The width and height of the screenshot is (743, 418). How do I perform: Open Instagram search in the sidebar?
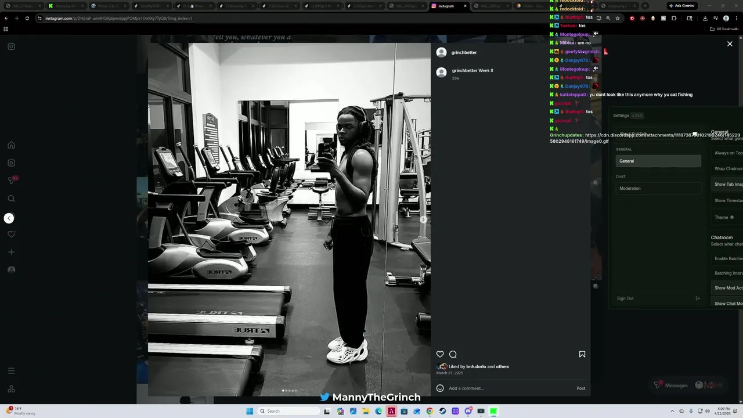pos(11,199)
